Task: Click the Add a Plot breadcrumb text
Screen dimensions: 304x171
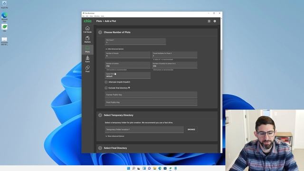Action: 110,21
